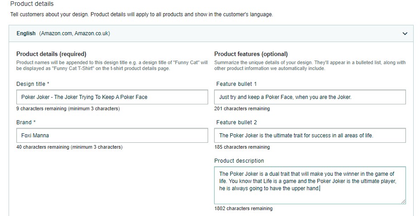
Task: Click the top Product details page heading
Action: 32,4
